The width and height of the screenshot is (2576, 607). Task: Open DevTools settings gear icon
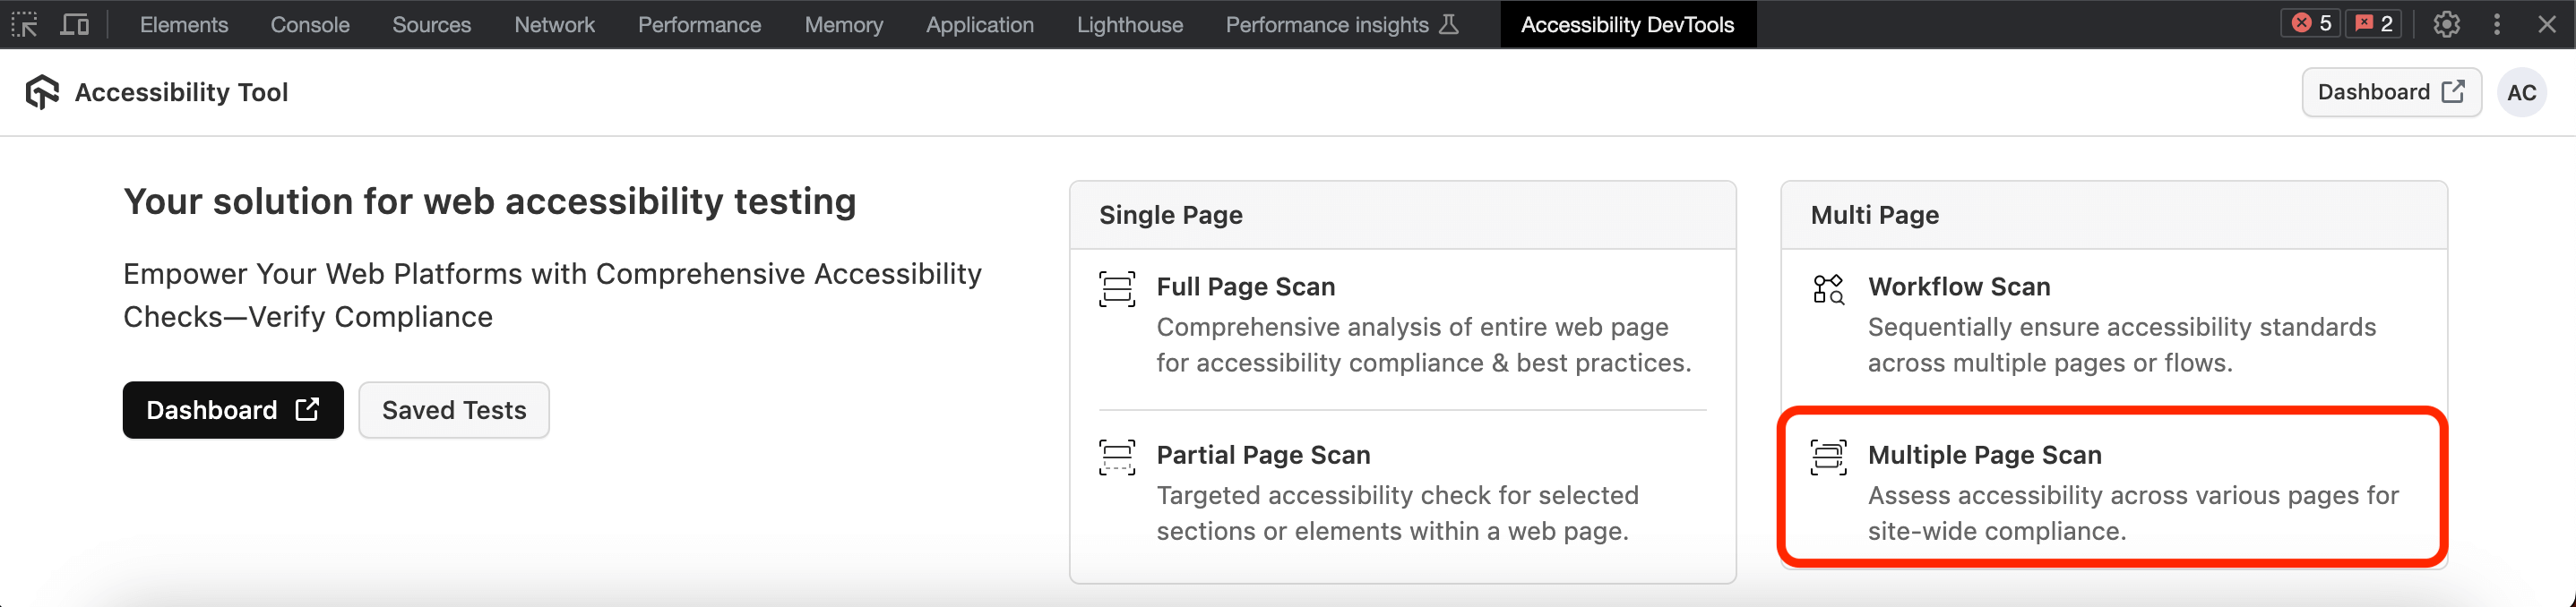pyautogui.click(x=2446, y=24)
